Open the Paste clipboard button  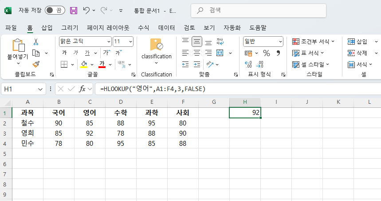[19, 45]
